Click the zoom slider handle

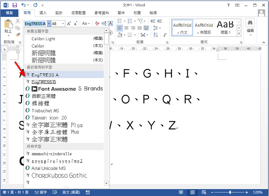point(230,192)
